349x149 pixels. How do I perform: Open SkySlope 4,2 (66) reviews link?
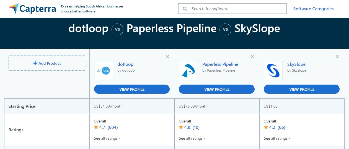(x=277, y=127)
